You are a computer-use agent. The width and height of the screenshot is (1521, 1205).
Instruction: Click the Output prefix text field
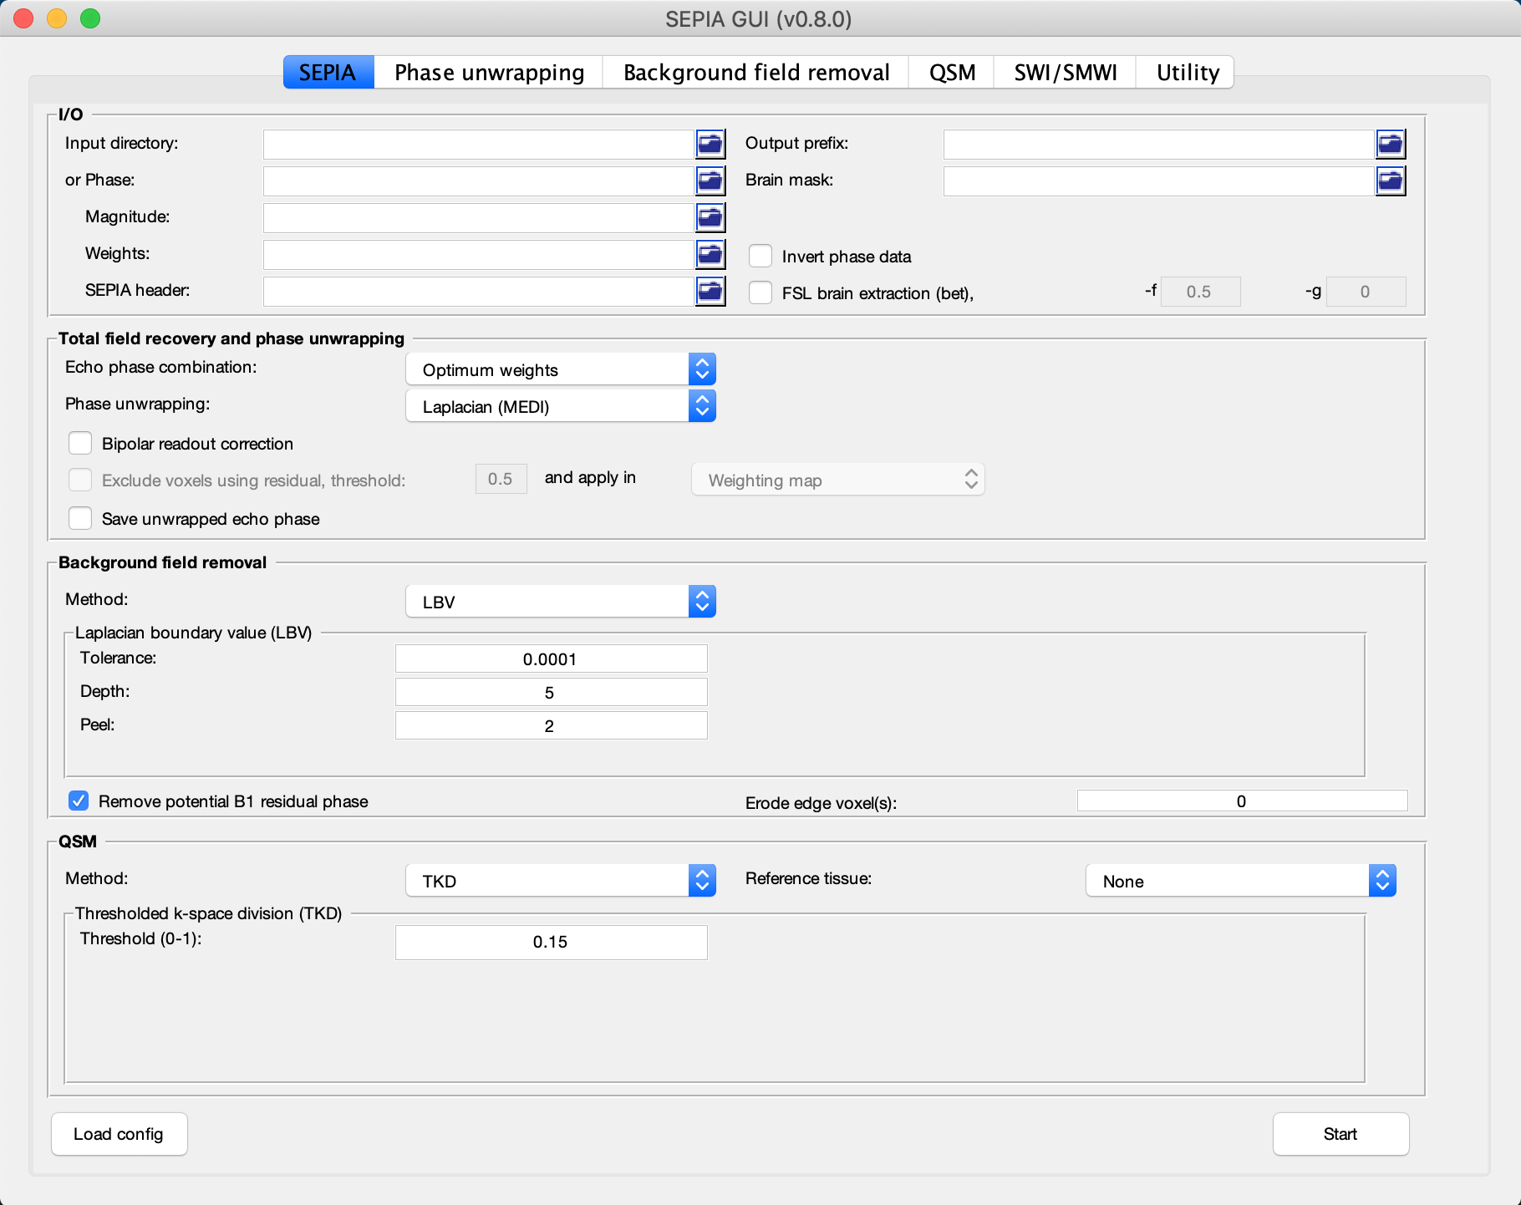tap(1159, 144)
